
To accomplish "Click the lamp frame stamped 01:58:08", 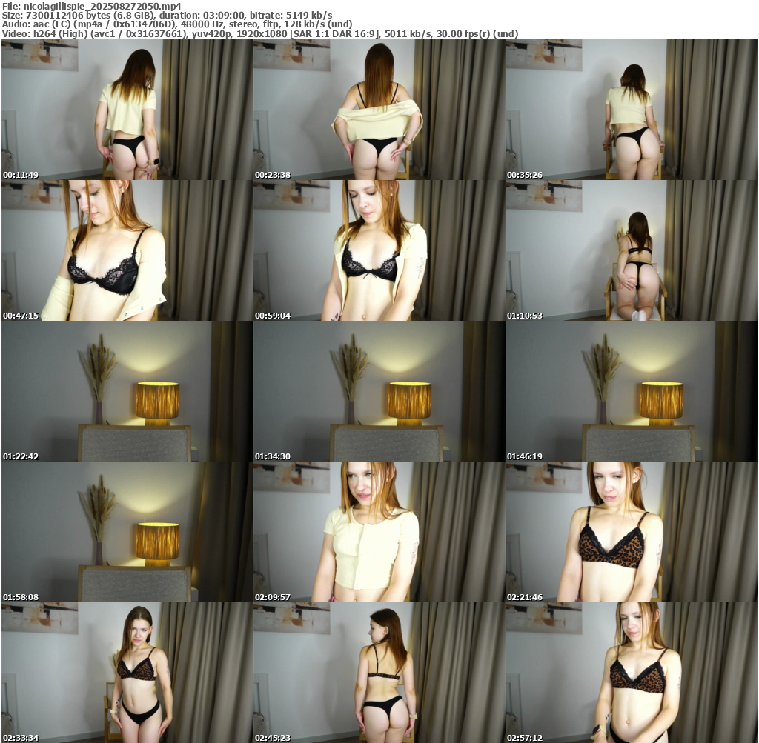I will (x=127, y=532).
